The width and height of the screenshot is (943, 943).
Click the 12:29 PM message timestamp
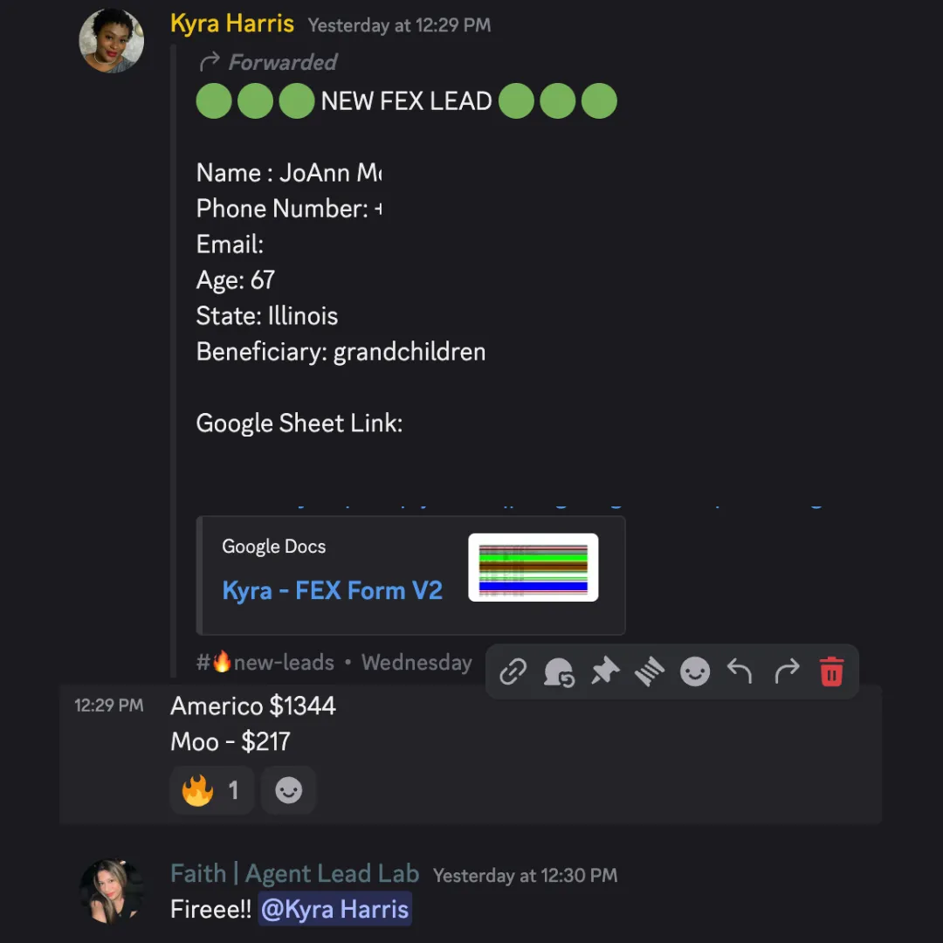(x=108, y=706)
